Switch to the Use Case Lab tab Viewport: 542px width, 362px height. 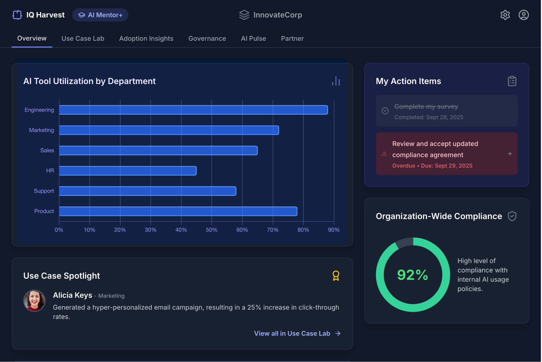pyautogui.click(x=83, y=39)
